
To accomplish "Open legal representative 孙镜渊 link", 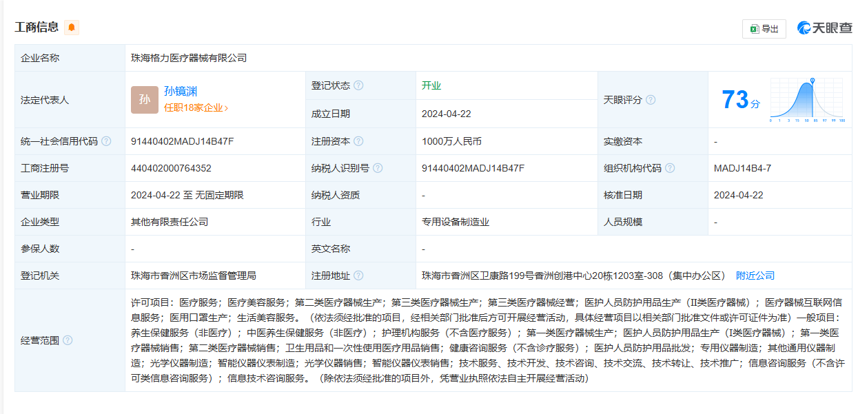I will pyautogui.click(x=181, y=91).
